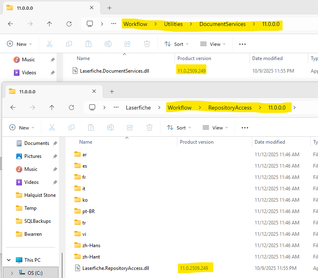The width and height of the screenshot is (318, 278).
Task: Click Share icon in the RepositoryAccess toolbar
Action: (x=130, y=127)
